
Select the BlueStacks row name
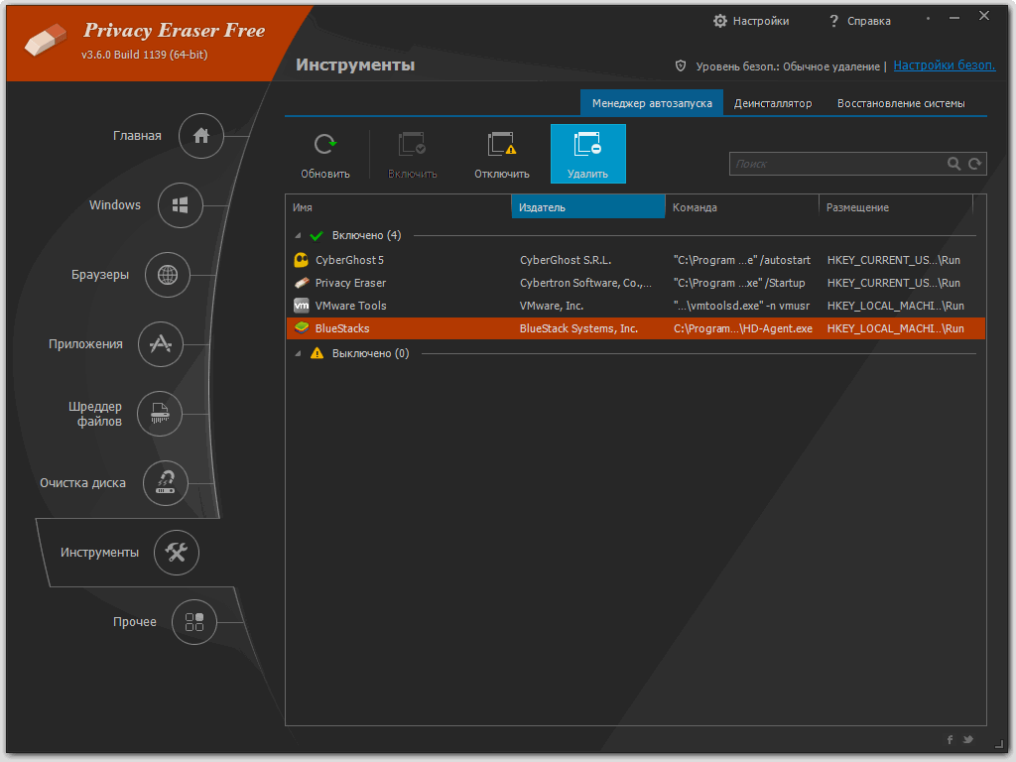click(x=342, y=327)
